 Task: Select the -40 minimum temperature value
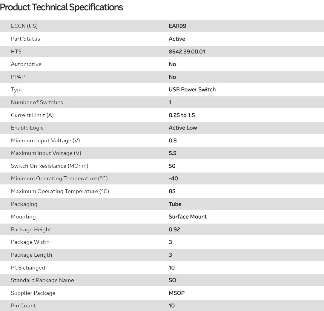pyautogui.click(x=173, y=178)
